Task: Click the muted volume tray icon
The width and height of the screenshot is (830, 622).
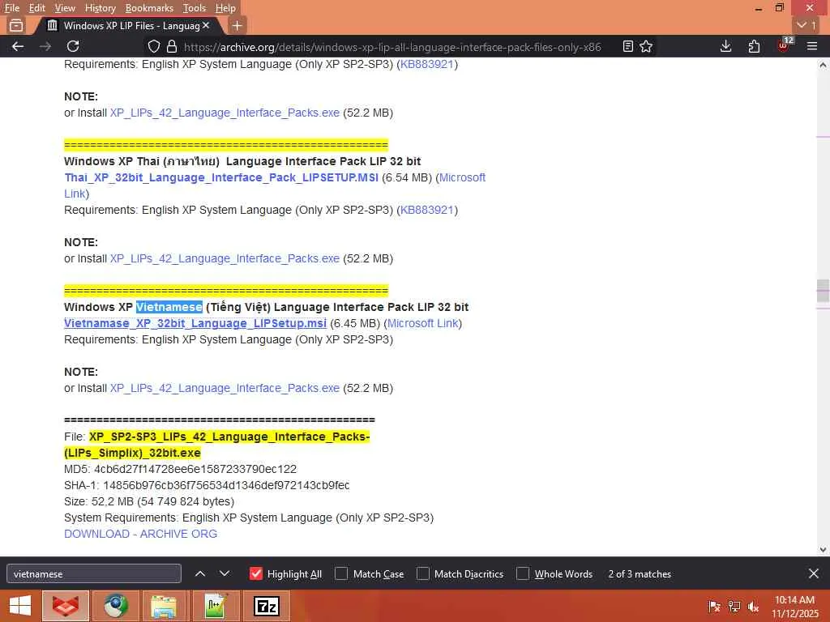Action: (x=753, y=606)
